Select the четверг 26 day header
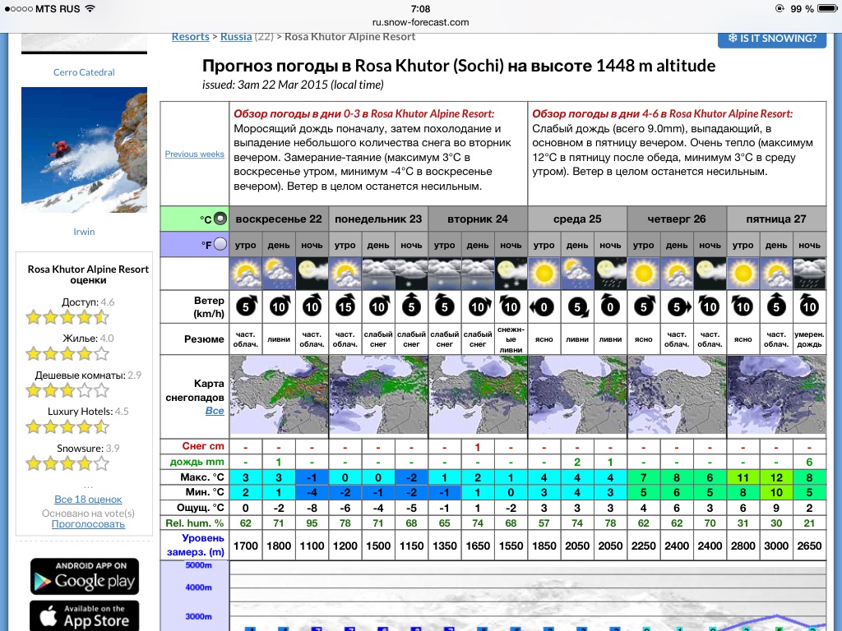 pyautogui.click(x=677, y=219)
